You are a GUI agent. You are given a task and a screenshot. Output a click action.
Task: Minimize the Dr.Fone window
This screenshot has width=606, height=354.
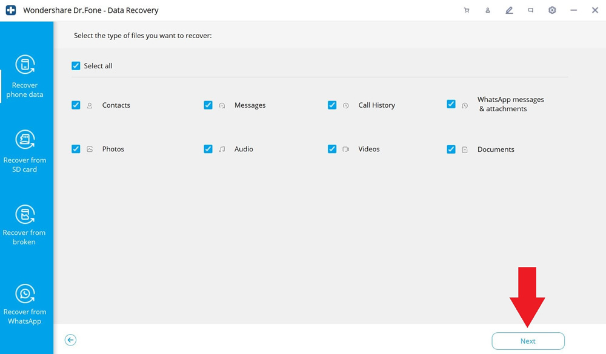(573, 10)
